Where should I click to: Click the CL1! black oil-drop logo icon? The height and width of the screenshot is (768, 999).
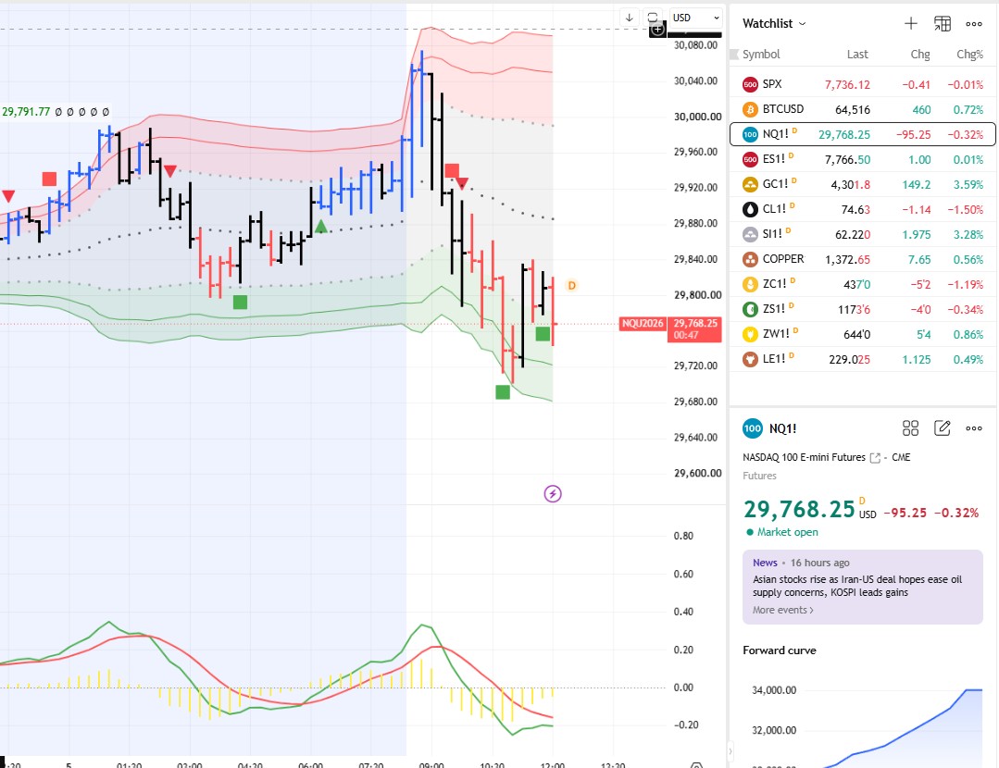click(x=751, y=209)
